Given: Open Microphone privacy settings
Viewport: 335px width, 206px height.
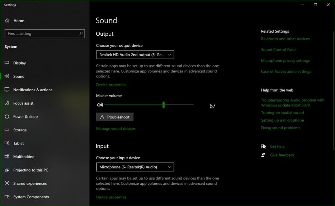Looking at the screenshot, I should point(285,60).
